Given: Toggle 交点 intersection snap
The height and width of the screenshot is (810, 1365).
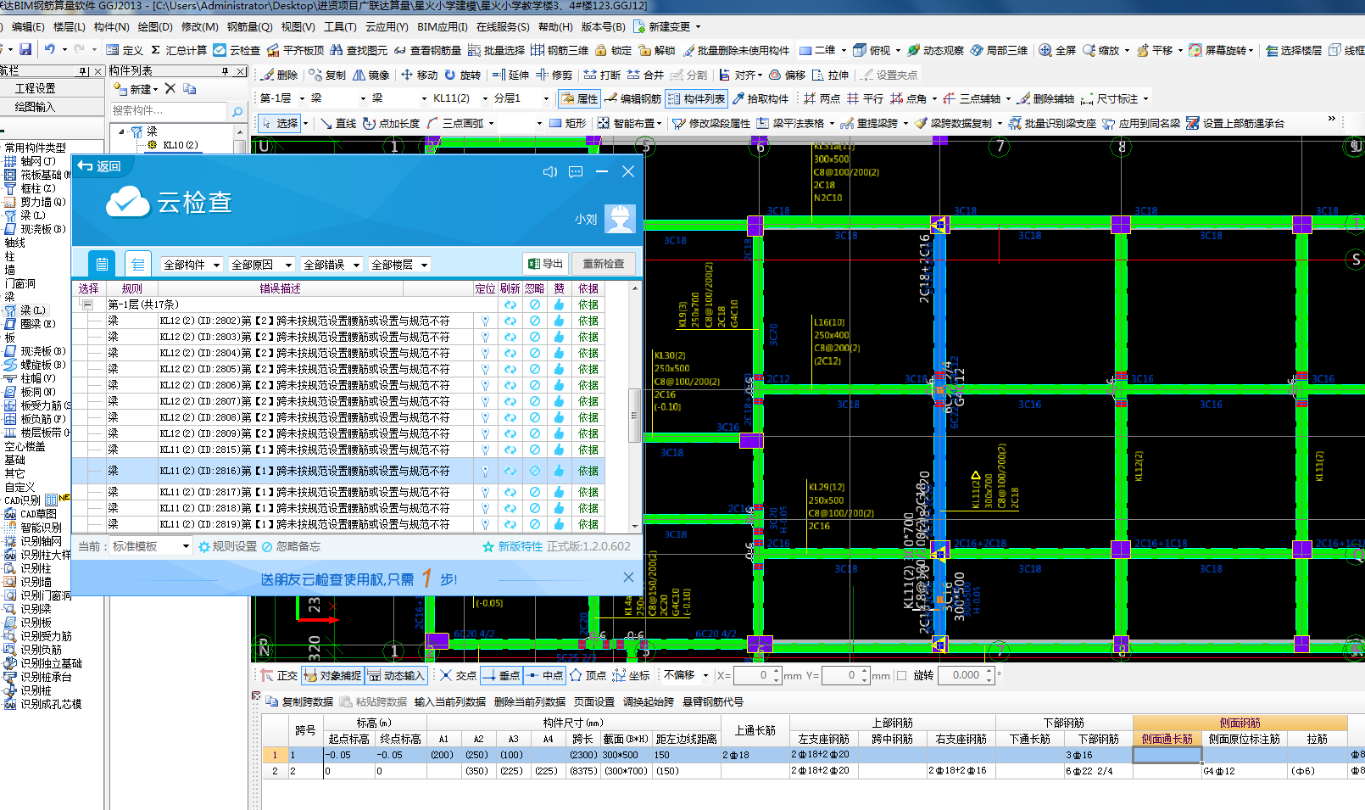Looking at the screenshot, I should (x=458, y=675).
